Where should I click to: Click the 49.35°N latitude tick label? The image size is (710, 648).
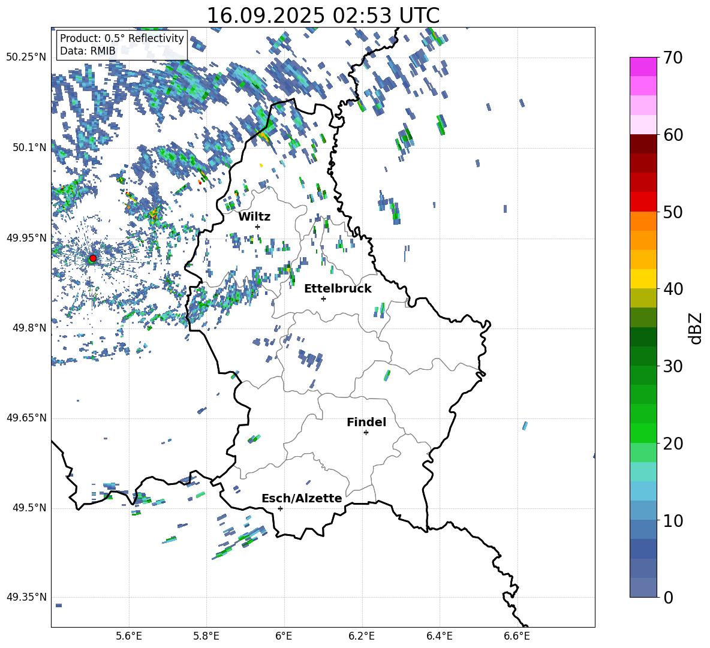[x=26, y=597]
